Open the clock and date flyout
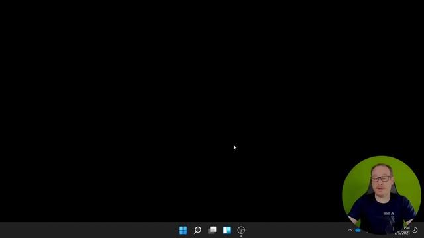424x238 pixels. (403, 231)
